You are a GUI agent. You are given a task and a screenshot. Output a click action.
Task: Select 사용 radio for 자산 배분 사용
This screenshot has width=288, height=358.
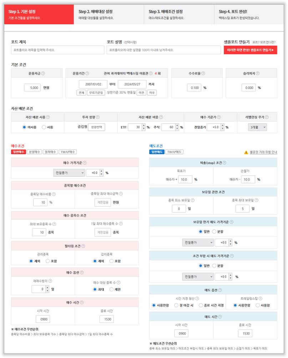(44, 127)
